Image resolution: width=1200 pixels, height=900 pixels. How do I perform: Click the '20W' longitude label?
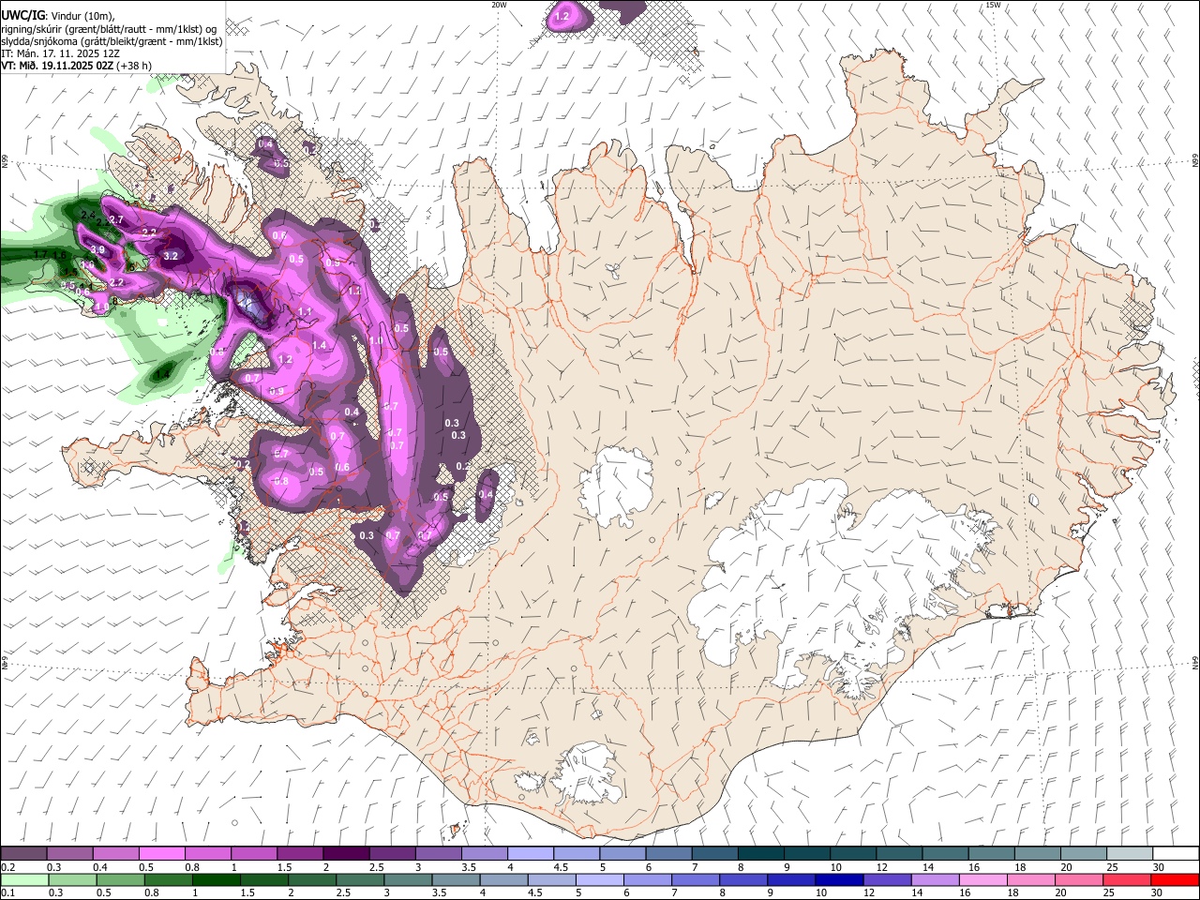499,5
